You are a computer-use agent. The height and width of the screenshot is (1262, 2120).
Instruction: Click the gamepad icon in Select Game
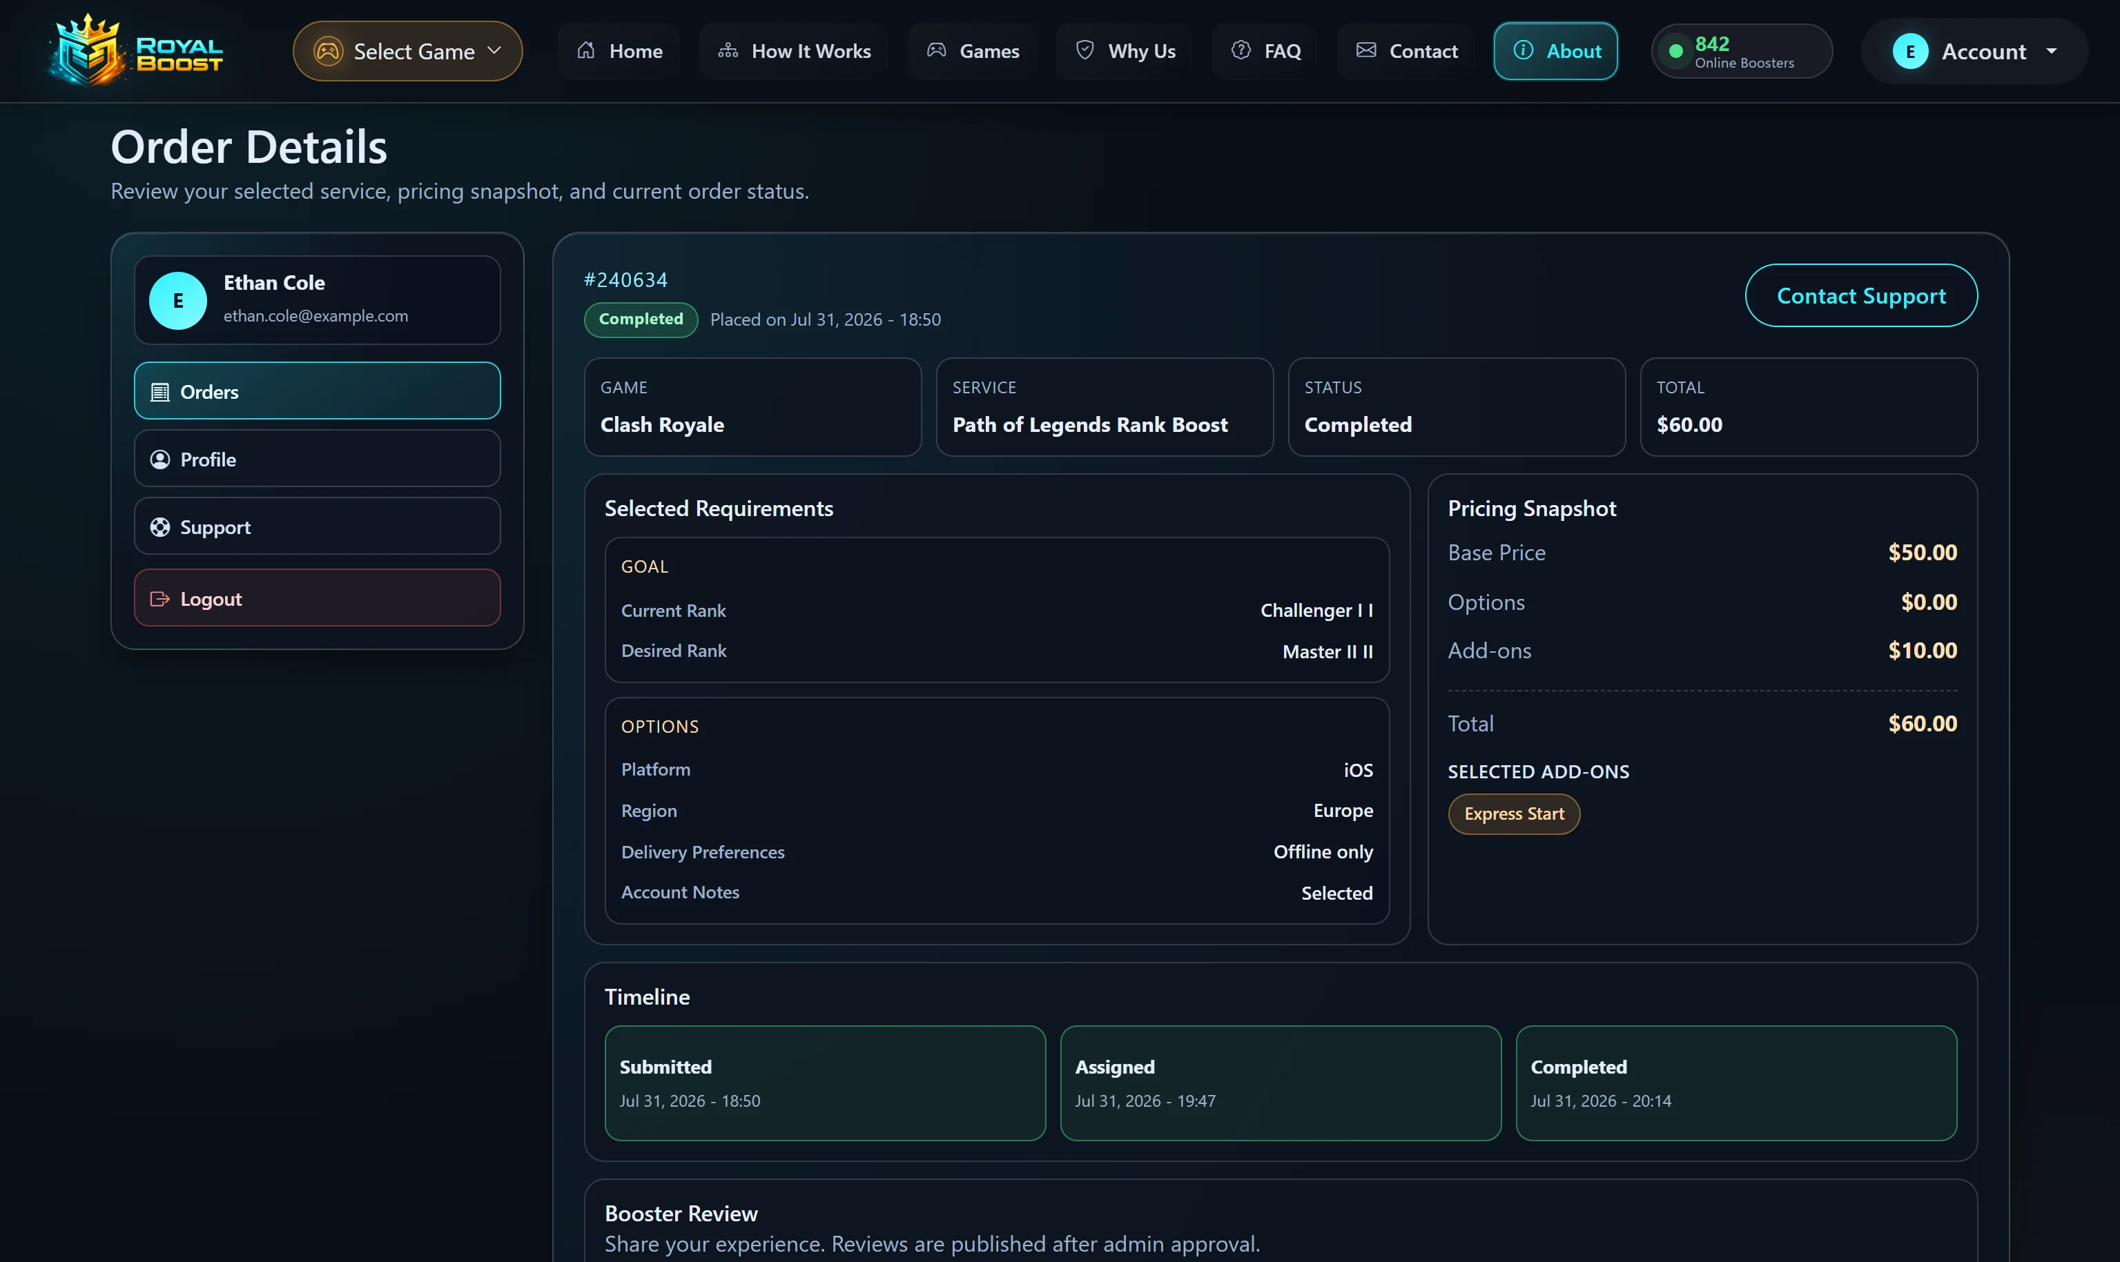click(329, 51)
